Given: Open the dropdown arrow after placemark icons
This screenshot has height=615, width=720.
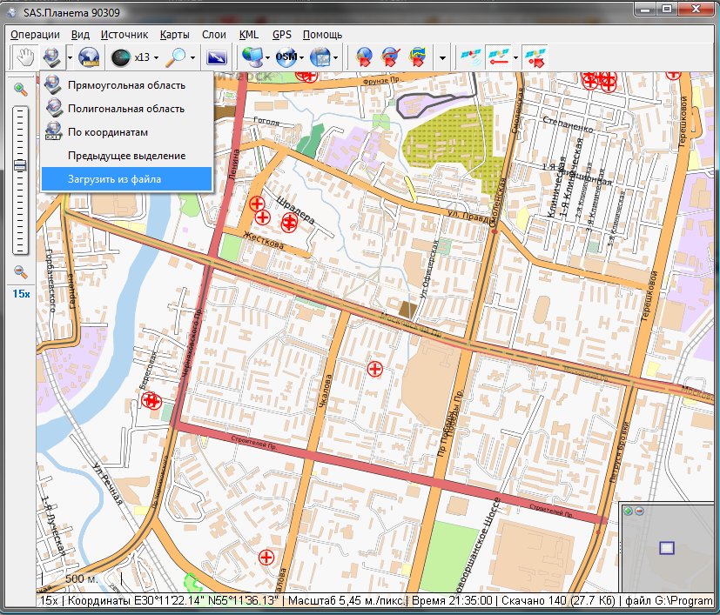Looking at the screenshot, I should 443,58.
